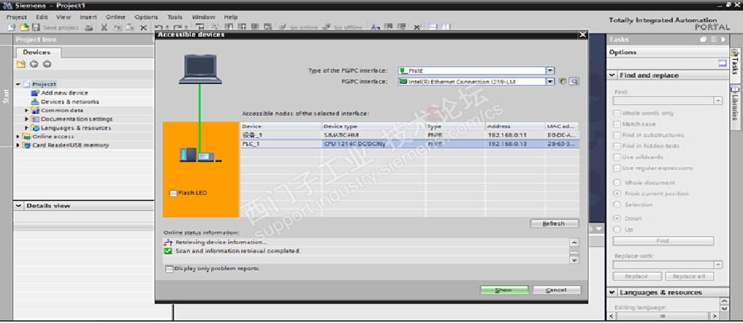Click the Replace all button
The height and width of the screenshot is (323, 743).
tap(689, 276)
